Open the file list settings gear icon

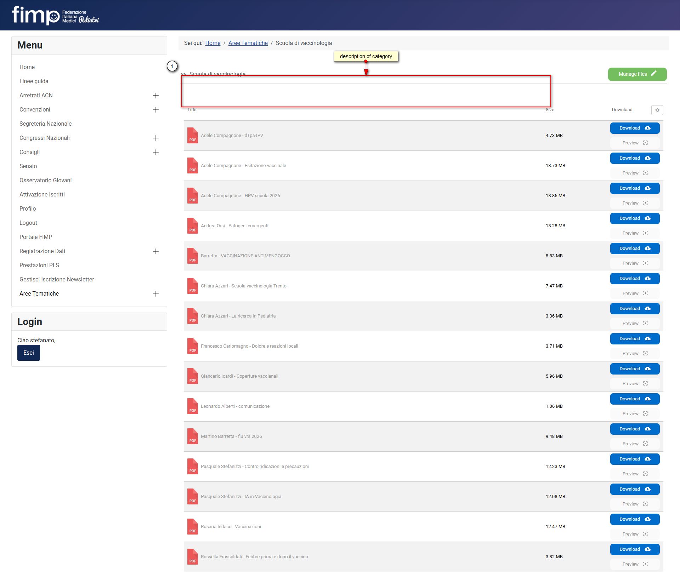tap(657, 110)
